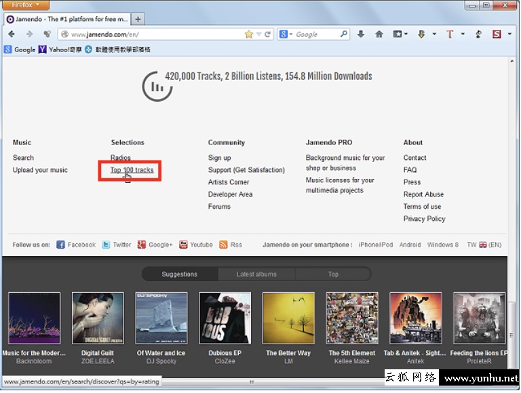The image size is (521, 393).
Task: Click the UK flag language icon
Action: 483,245
